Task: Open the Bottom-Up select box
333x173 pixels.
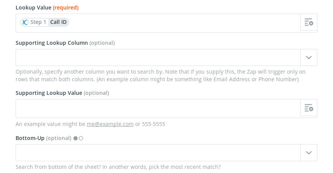Action: click(x=158, y=153)
